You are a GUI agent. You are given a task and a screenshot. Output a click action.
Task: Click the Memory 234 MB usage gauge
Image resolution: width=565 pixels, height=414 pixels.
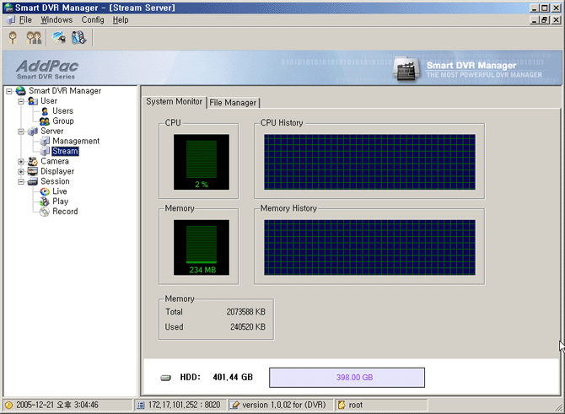pyautogui.click(x=202, y=248)
